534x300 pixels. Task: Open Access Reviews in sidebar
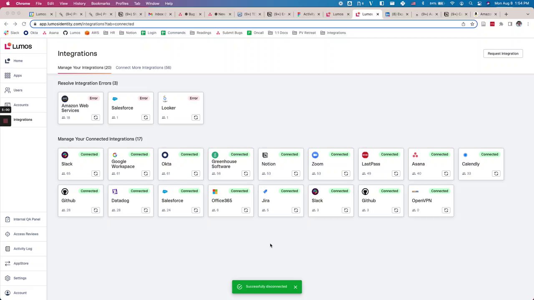[23, 234]
